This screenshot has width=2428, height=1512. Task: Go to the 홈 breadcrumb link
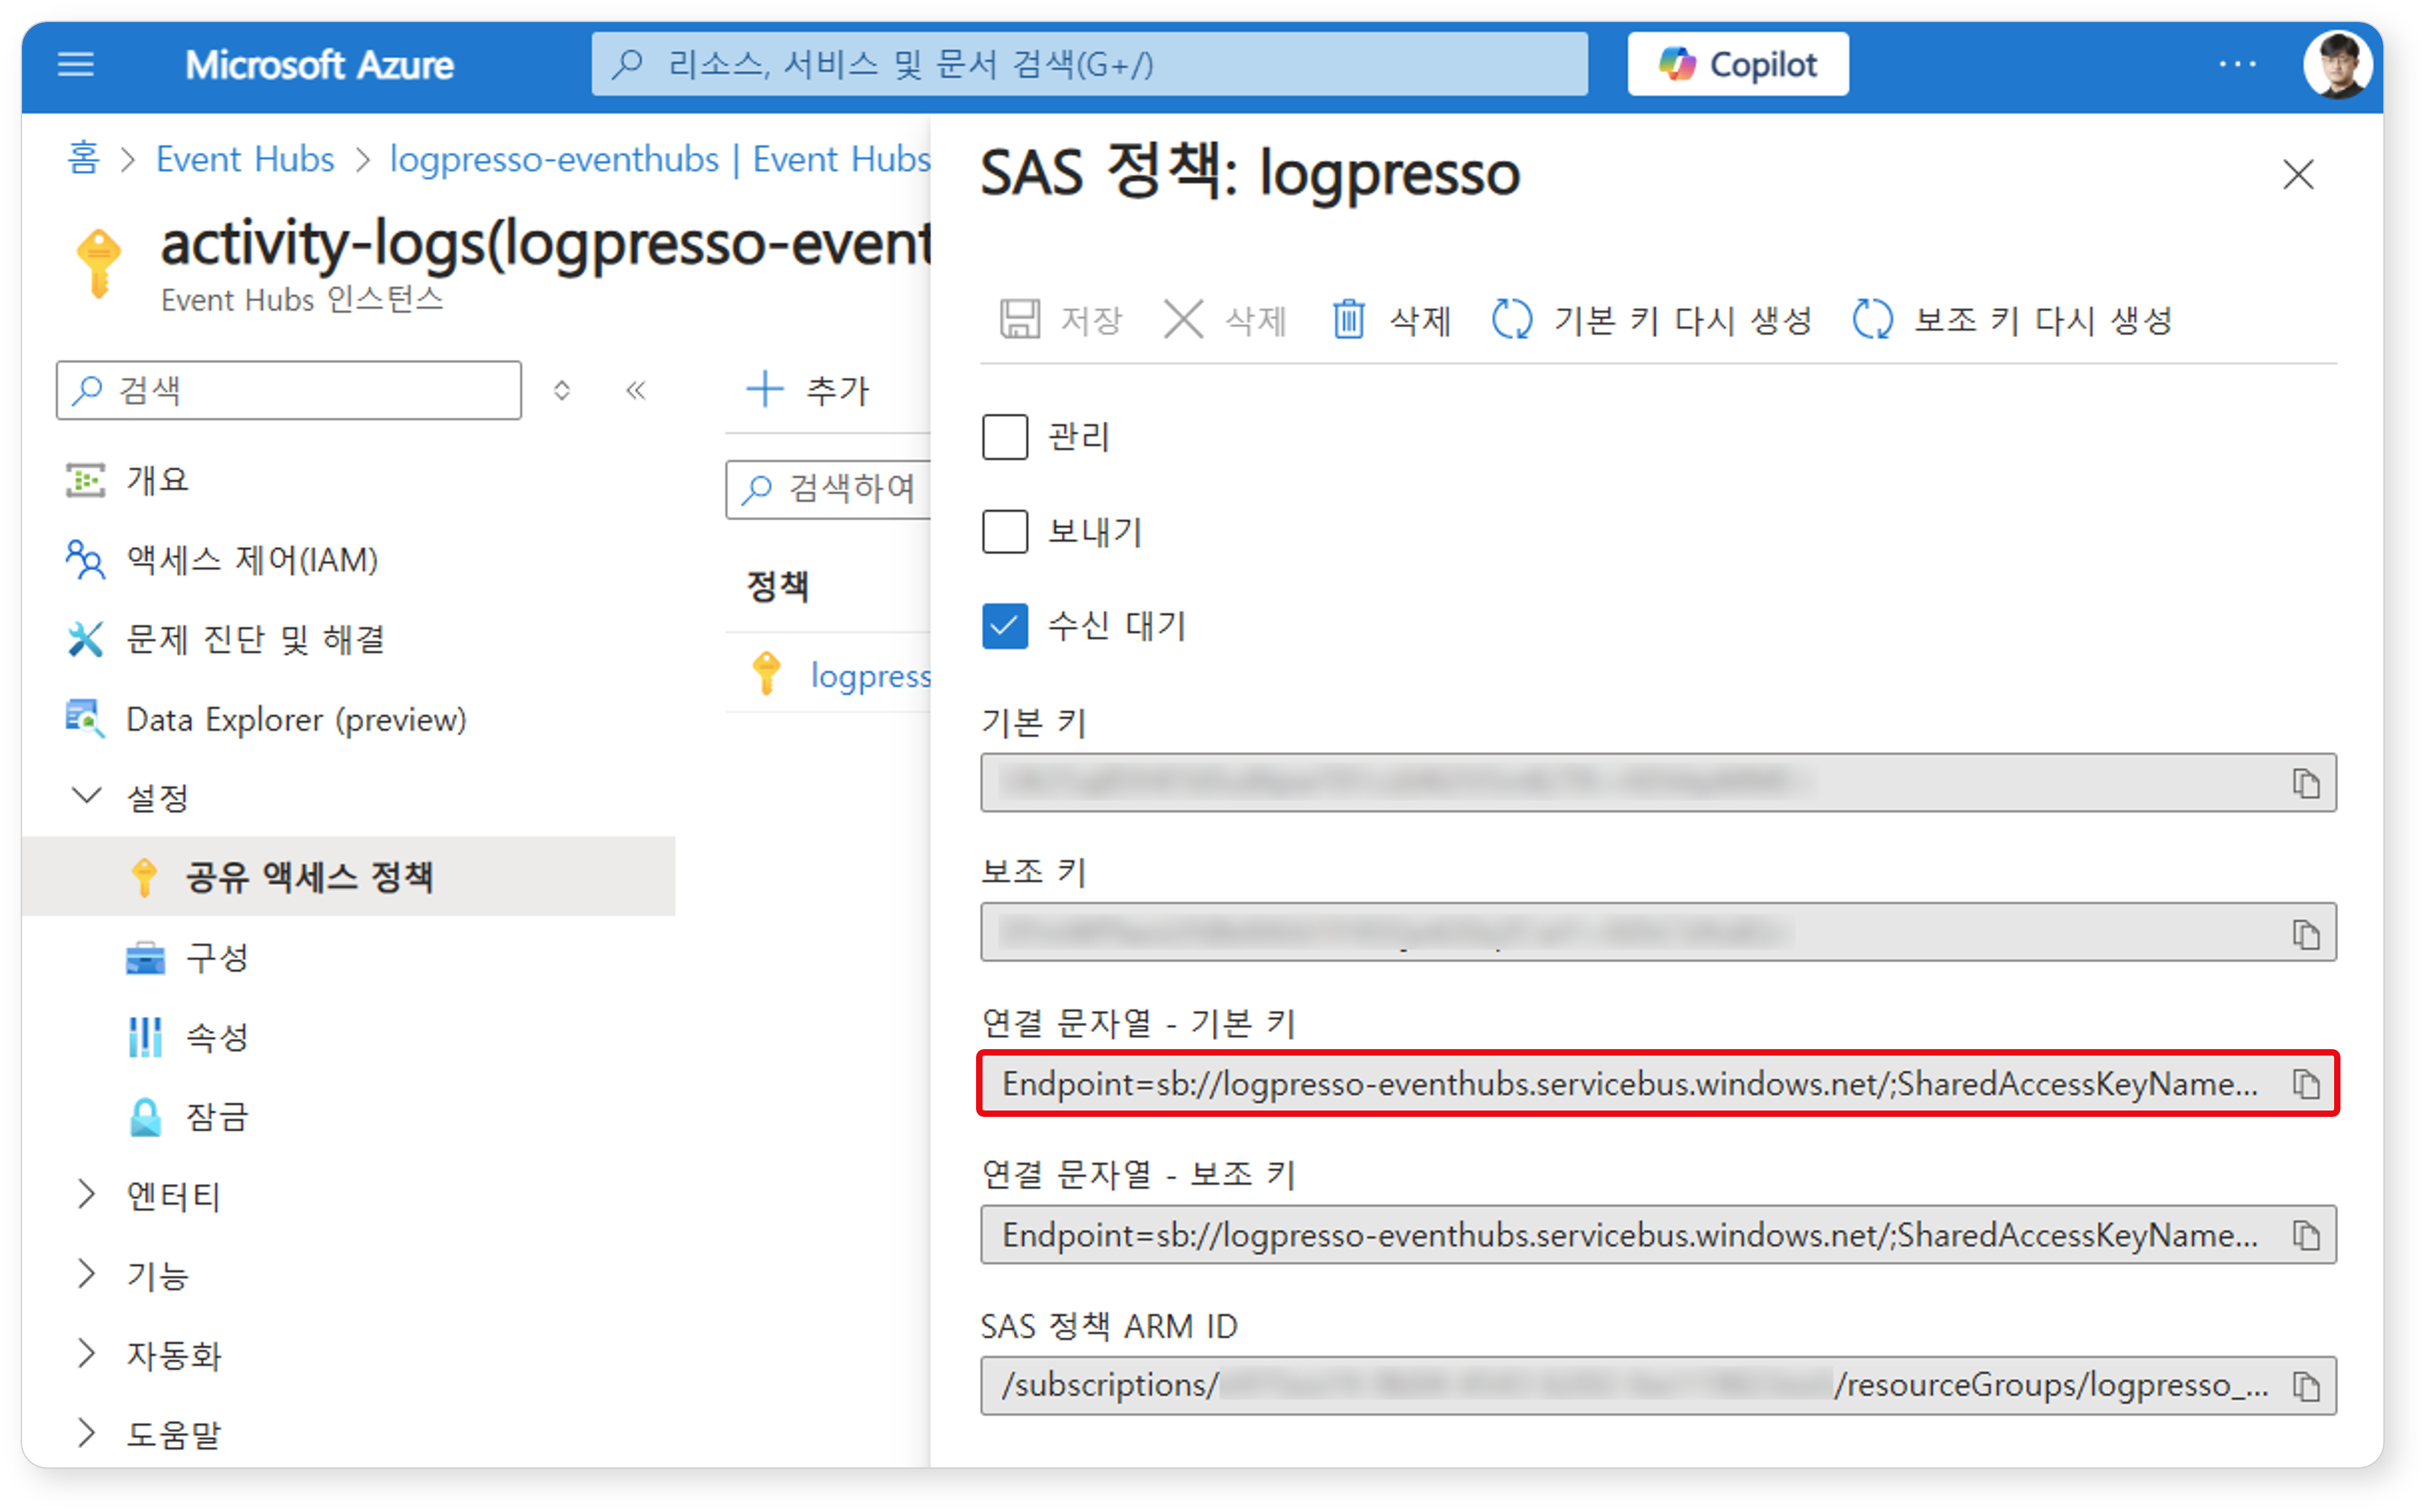pyautogui.click(x=84, y=159)
